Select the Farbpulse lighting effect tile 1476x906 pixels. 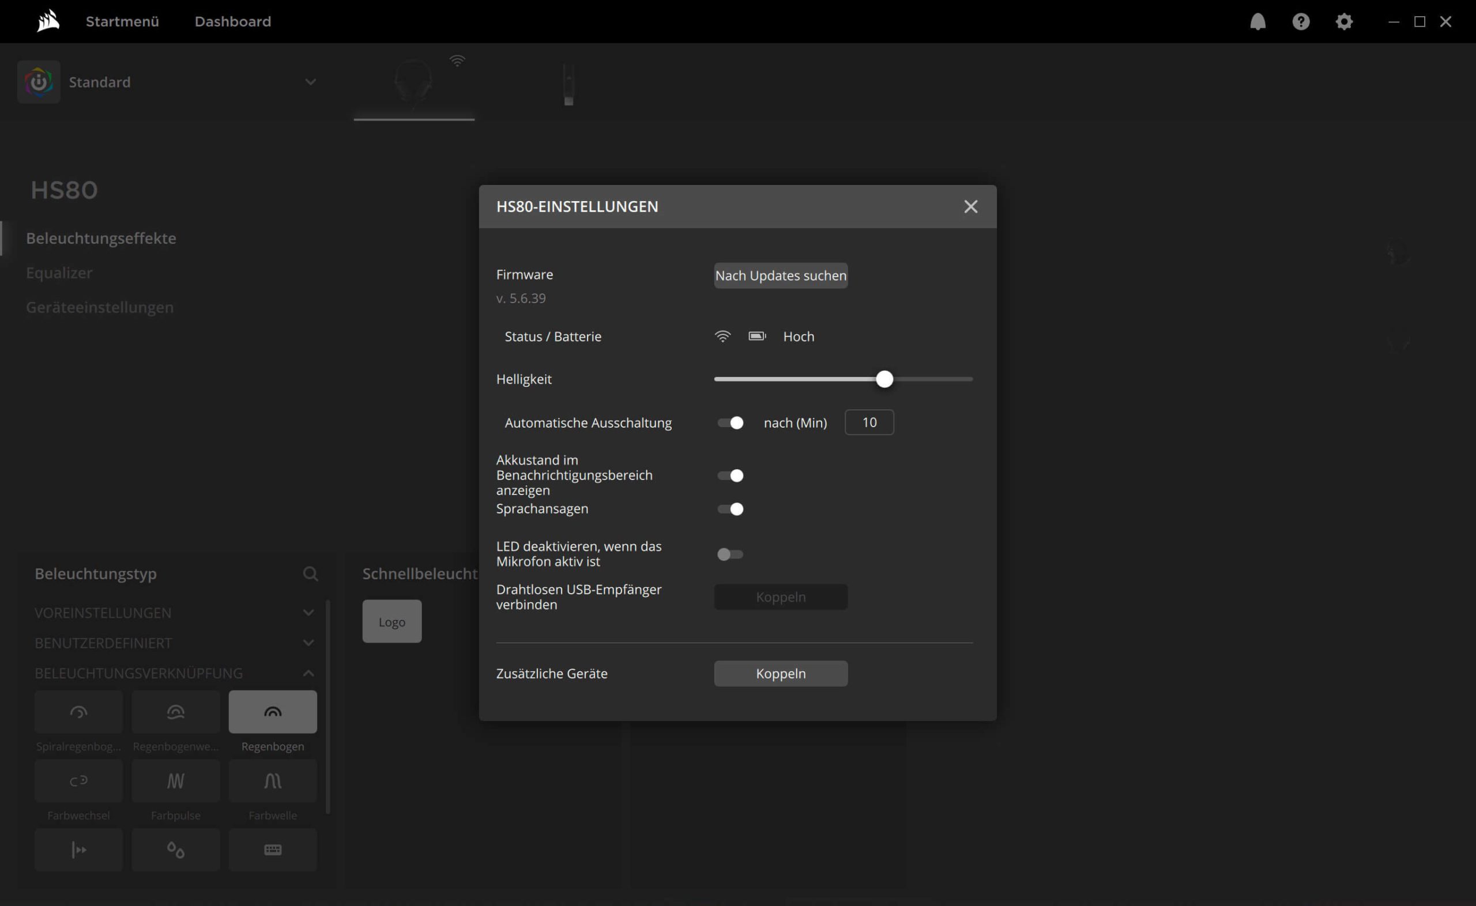(176, 781)
